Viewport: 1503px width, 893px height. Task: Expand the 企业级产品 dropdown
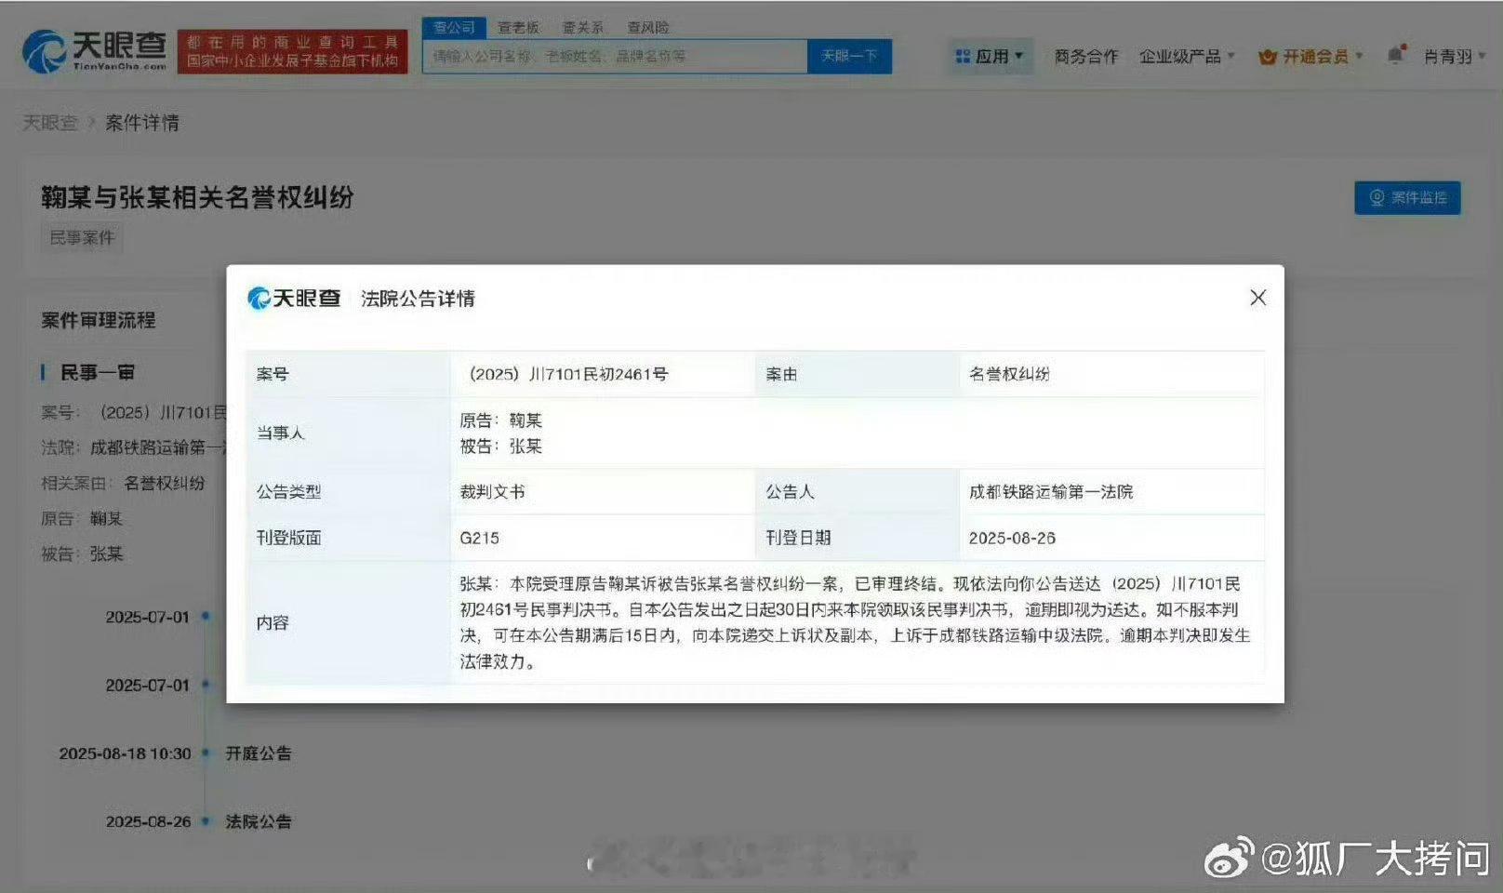[x=1187, y=57]
